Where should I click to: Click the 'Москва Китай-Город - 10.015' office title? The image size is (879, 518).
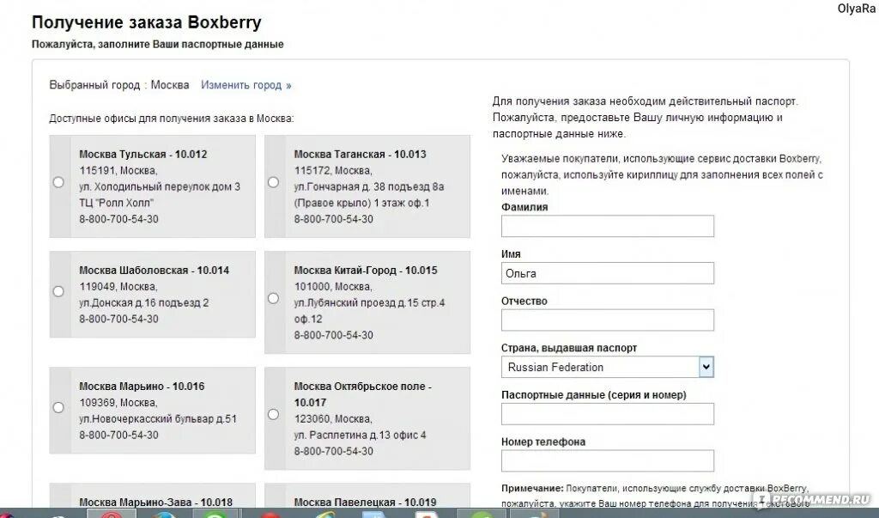click(366, 271)
